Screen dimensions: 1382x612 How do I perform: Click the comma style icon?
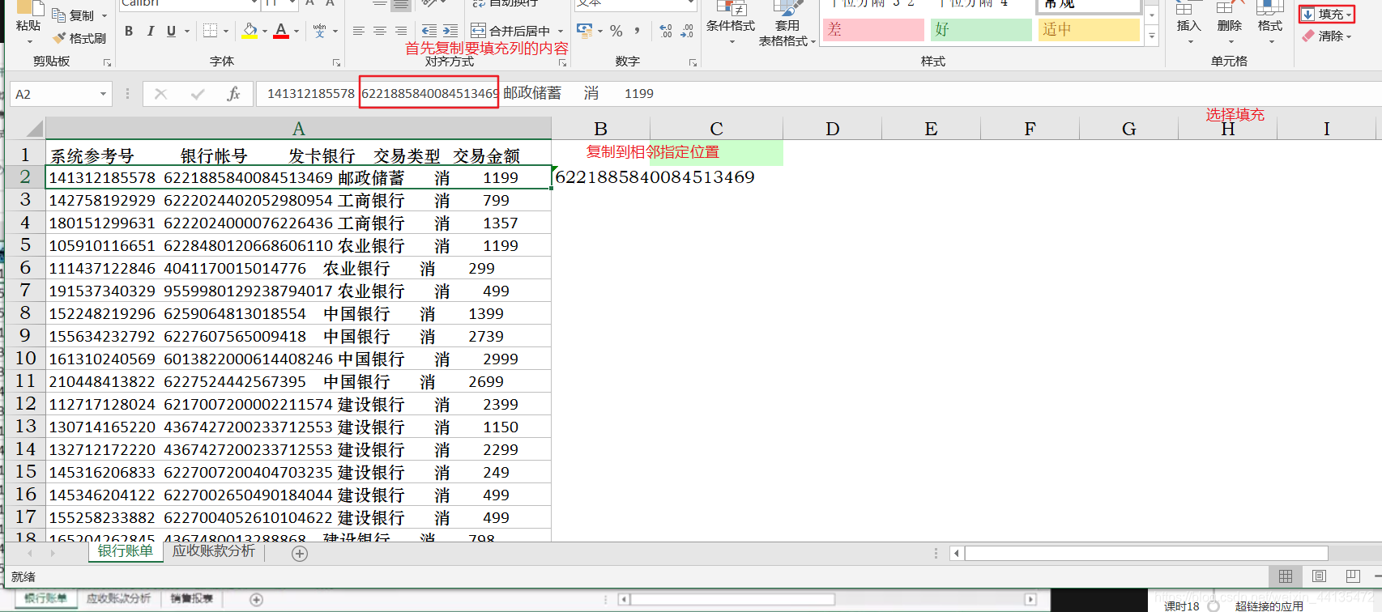click(638, 31)
